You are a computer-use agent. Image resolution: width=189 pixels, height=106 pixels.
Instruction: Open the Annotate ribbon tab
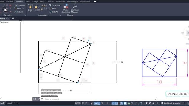(9, 2)
